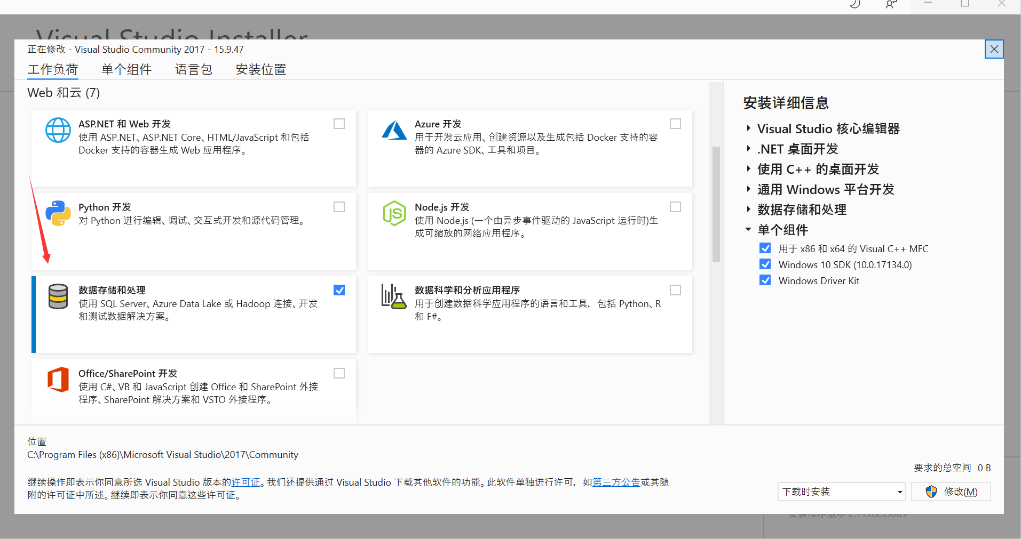Click the data storage database cylinder icon
This screenshot has width=1021, height=539.
point(58,296)
